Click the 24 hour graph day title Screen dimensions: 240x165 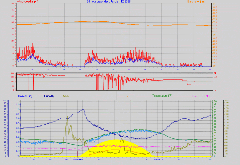coord(109,1)
